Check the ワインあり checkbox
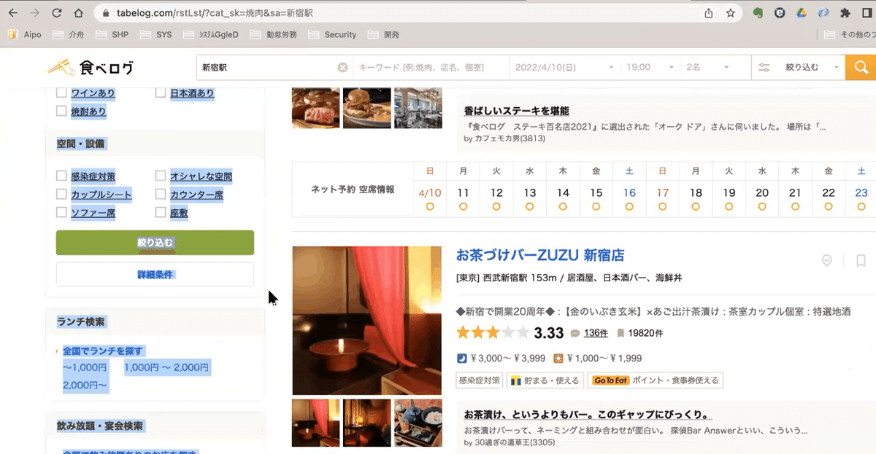 (62, 93)
